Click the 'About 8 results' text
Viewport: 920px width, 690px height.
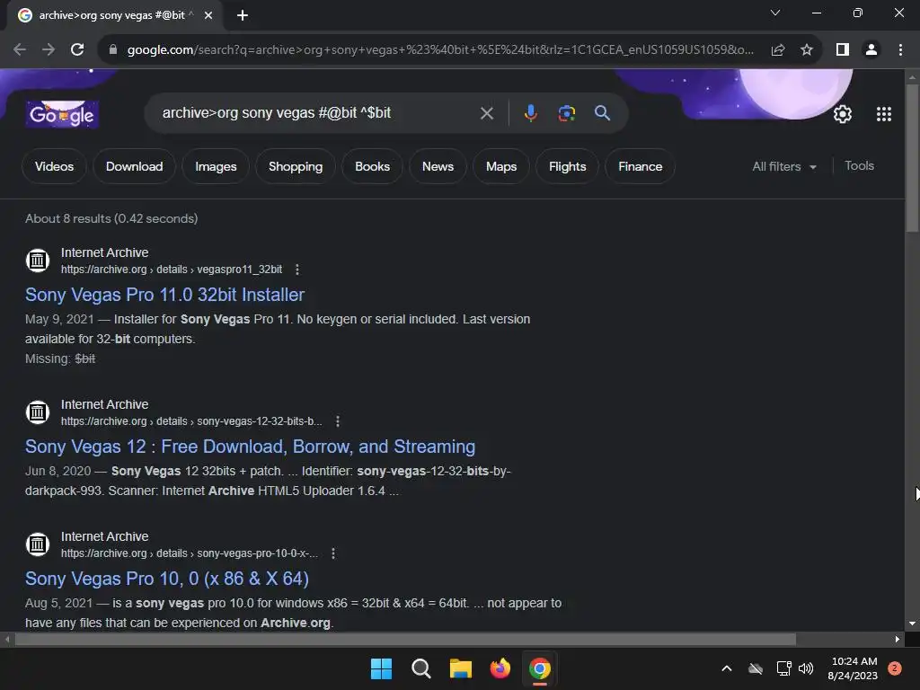click(111, 218)
